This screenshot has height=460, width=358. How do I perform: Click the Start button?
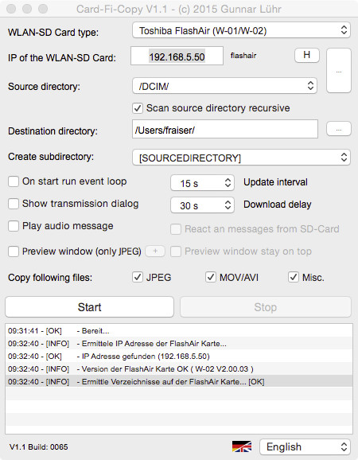pos(89,307)
